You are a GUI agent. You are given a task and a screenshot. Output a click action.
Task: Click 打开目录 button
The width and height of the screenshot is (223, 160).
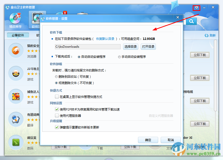(x=148, y=47)
